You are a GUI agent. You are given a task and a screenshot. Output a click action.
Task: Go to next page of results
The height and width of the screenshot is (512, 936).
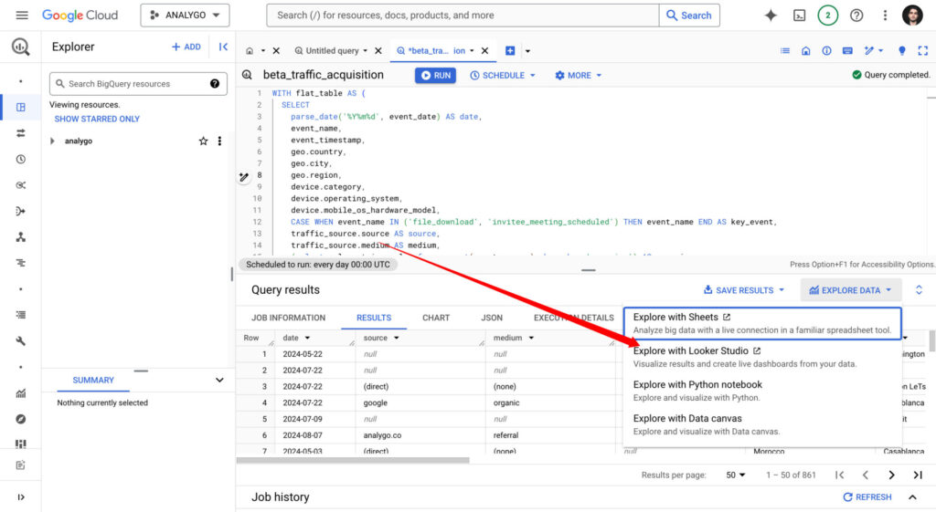coord(891,475)
